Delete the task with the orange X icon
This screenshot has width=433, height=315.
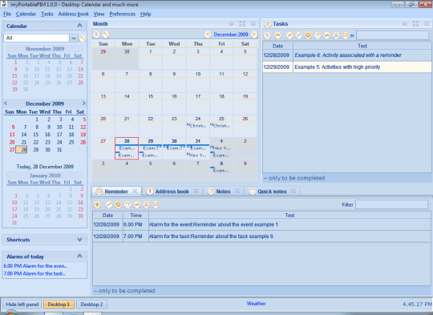(308, 35)
